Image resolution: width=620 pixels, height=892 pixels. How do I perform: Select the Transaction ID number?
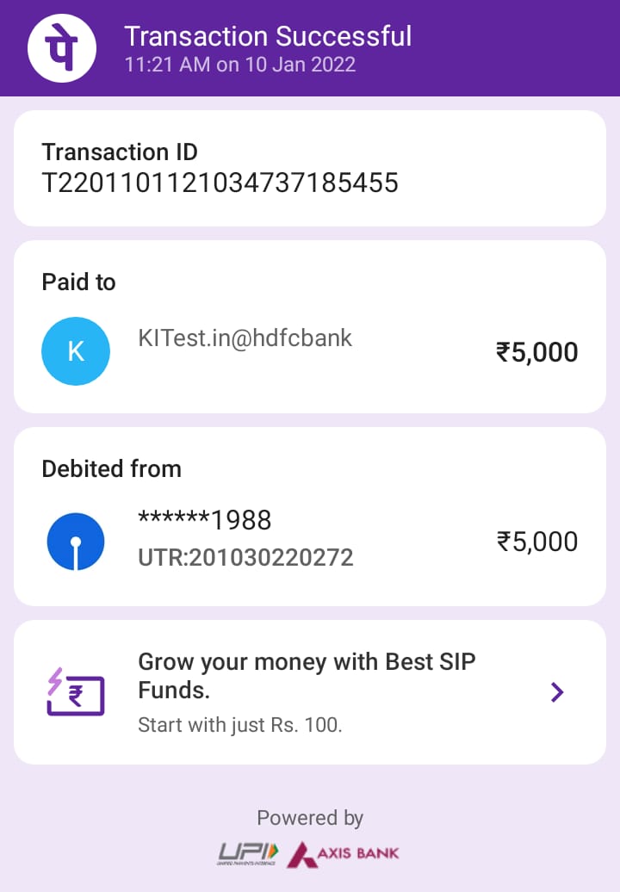click(220, 183)
